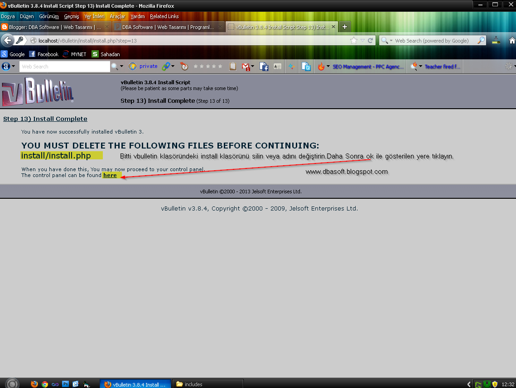The height and width of the screenshot is (388, 516).
Task: Open the Geçmiş menu
Action: (72, 16)
